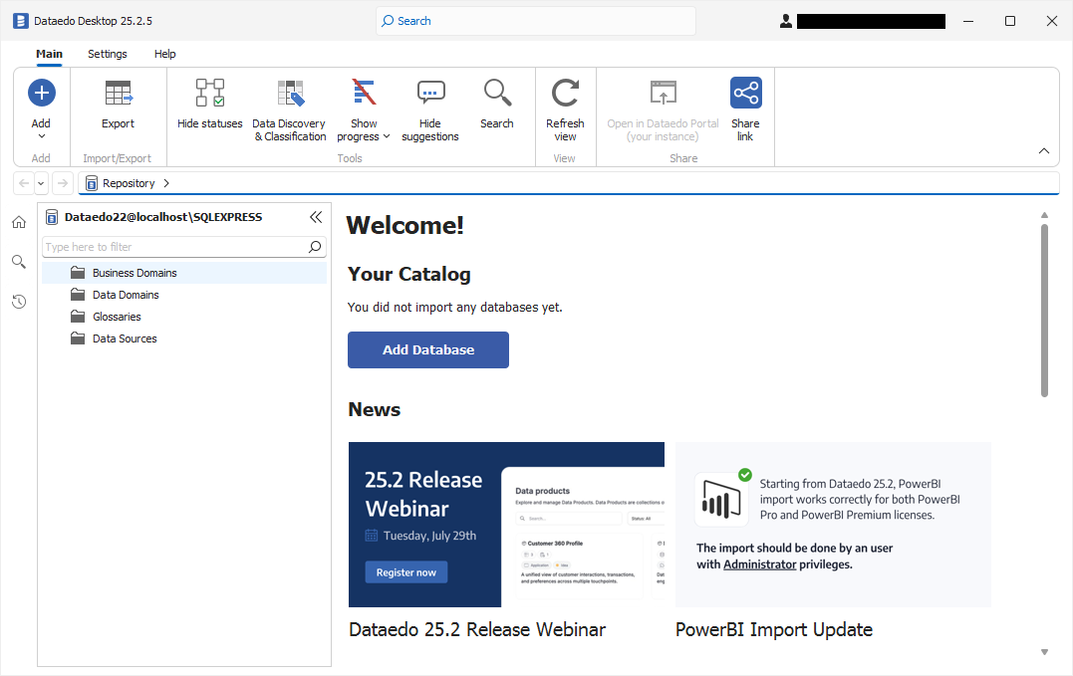This screenshot has width=1073, height=676.
Task: Switch to the Settings ribbon tab
Action: click(x=108, y=54)
